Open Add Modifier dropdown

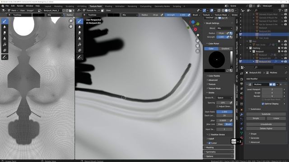[x=266, y=79]
